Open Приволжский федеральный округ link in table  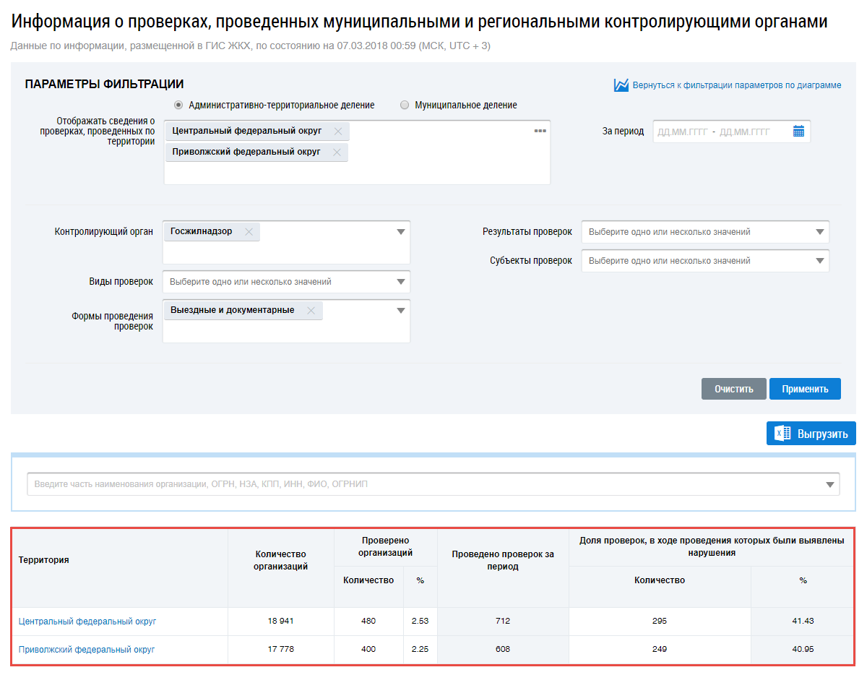point(87,649)
